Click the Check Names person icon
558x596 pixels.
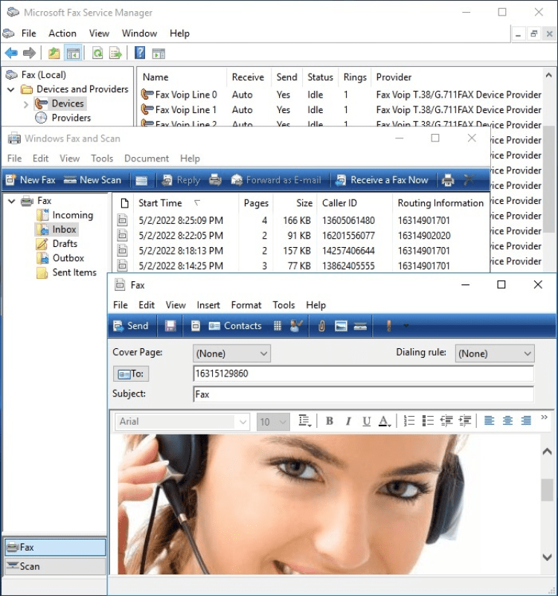click(296, 325)
